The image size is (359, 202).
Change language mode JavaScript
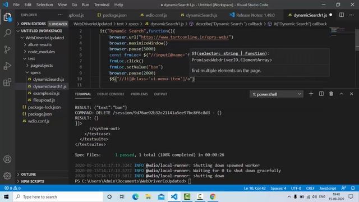tap(328, 188)
